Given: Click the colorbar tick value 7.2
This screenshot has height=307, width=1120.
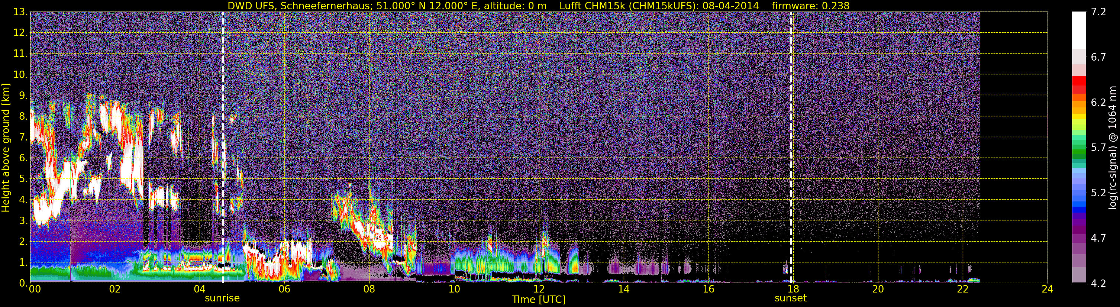Looking at the screenshot, I should [1098, 12].
